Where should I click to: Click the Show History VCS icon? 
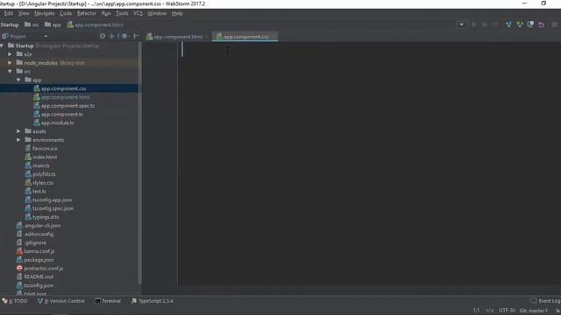tap(530, 24)
